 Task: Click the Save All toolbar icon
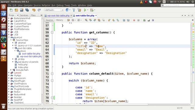[27, 10]
